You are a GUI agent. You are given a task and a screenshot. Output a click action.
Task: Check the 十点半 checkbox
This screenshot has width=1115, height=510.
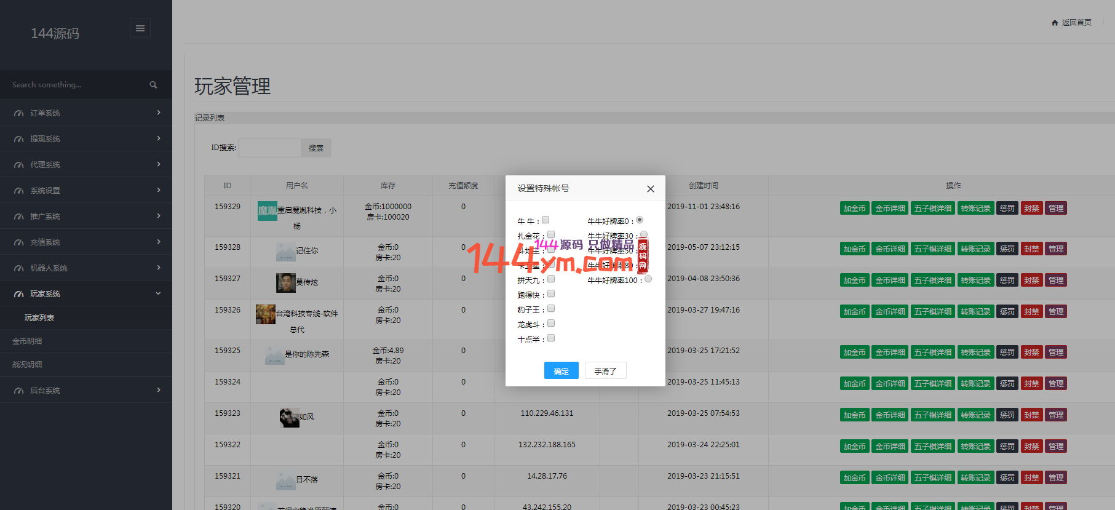tap(551, 338)
